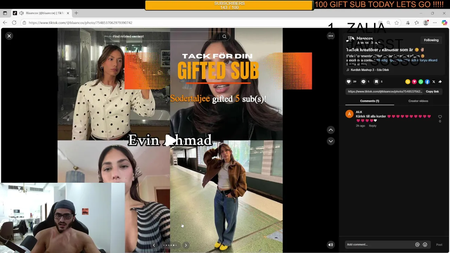View site information lock icon
The height and width of the screenshot is (253, 450).
(x=24, y=22)
